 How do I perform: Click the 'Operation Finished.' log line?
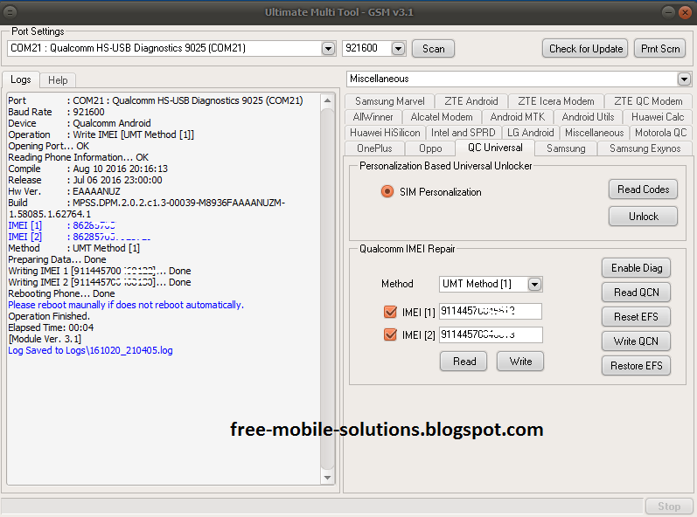click(49, 316)
